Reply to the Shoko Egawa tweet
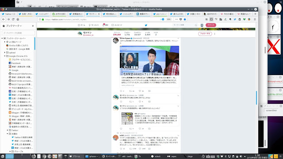283x159 pixels. tap(121, 91)
